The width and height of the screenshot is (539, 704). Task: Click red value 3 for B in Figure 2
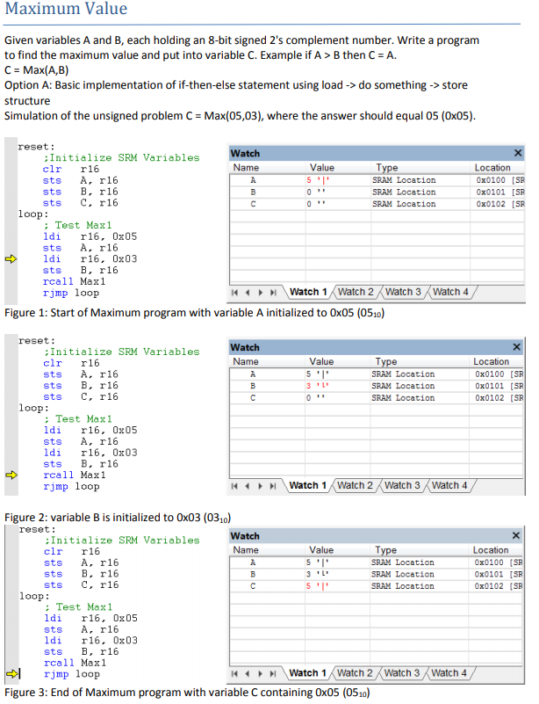(318, 386)
